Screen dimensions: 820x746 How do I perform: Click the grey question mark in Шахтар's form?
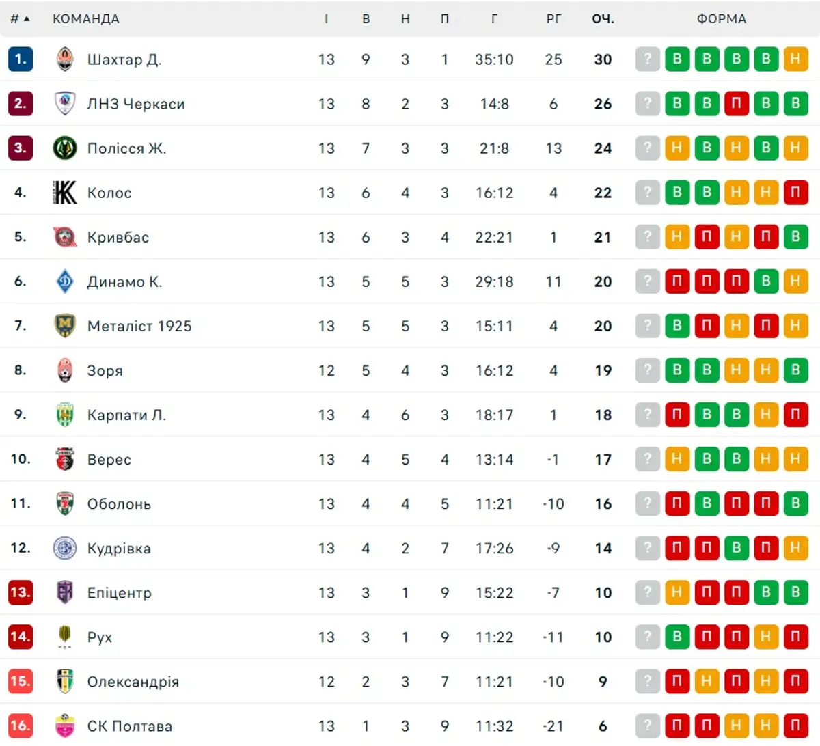point(648,59)
